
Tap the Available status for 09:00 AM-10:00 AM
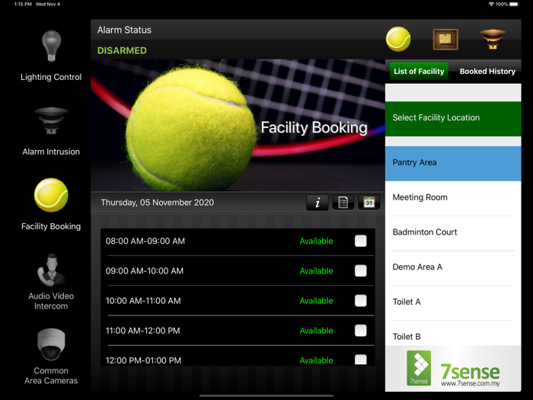pyautogui.click(x=316, y=271)
